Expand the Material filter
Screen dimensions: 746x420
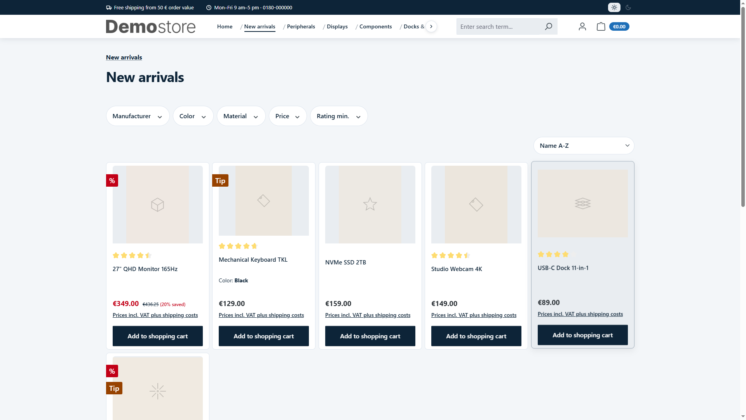pos(241,116)
